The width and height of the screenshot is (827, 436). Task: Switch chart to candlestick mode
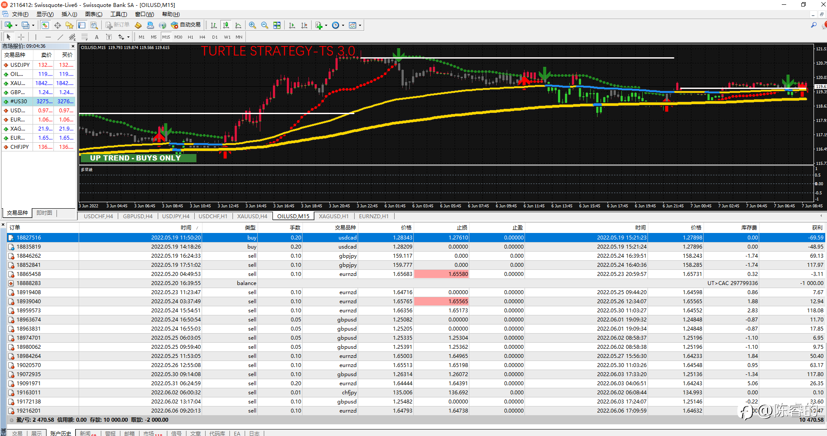click(226, 25)
